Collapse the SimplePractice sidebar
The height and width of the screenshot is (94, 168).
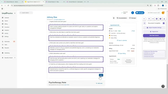15,13
